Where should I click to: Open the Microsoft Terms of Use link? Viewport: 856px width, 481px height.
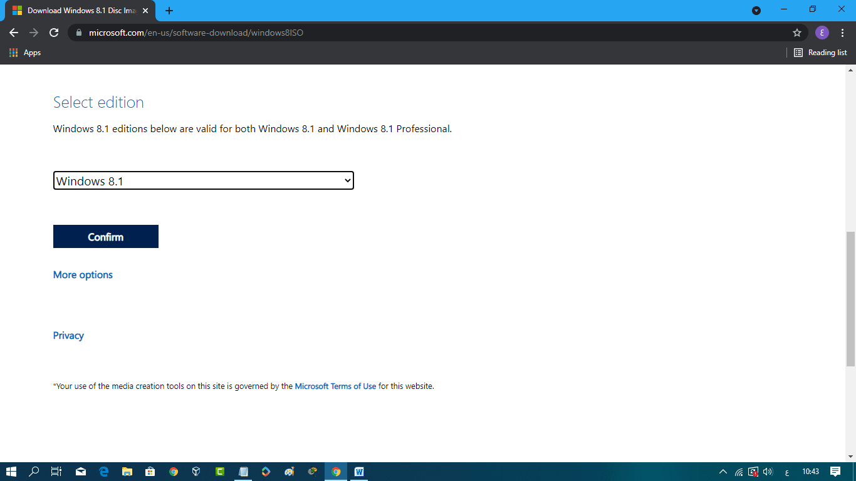tap(335, 386)
